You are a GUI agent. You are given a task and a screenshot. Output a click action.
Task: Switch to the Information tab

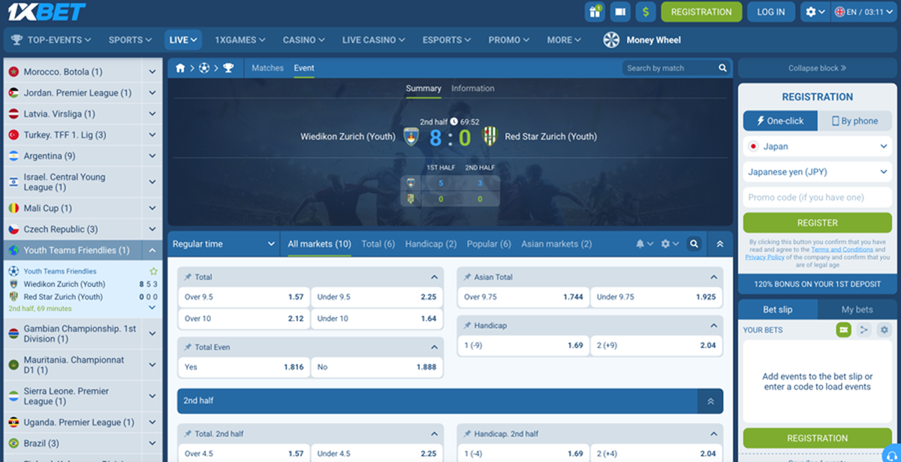tap(473, 89)
